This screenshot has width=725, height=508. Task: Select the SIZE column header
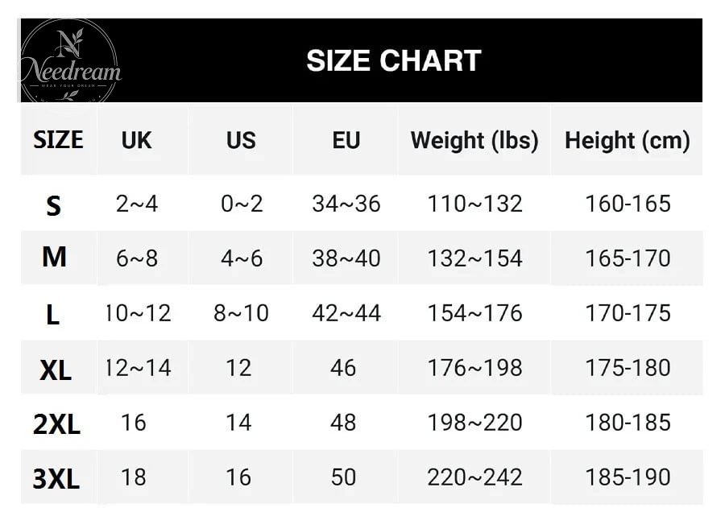tap(58, 139)
